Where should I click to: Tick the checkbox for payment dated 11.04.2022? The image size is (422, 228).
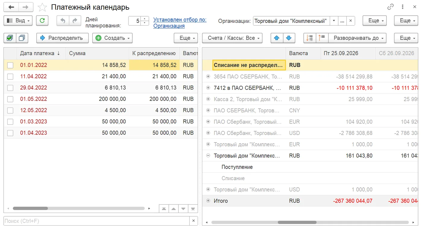click(10, 77)
